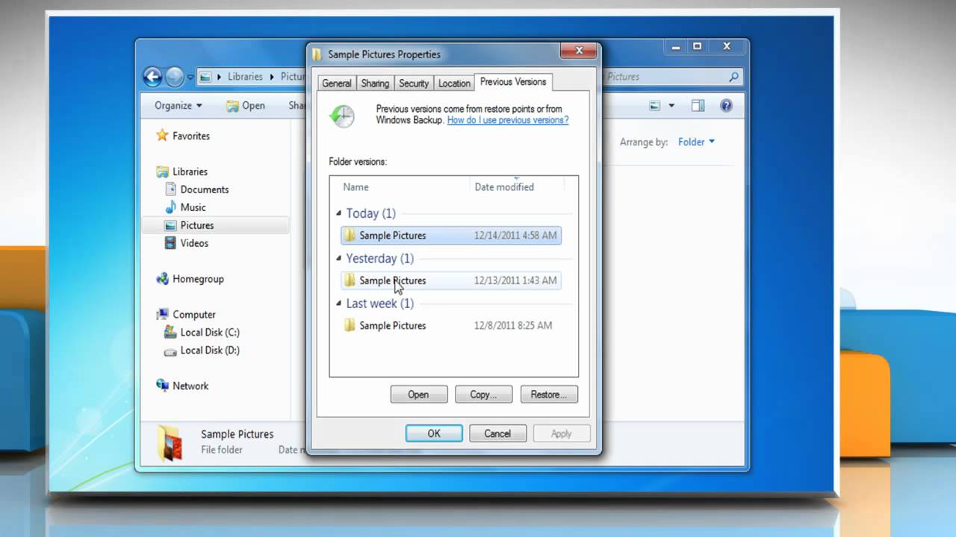
Task: Click the Favorites star icon
Action: 162,135
